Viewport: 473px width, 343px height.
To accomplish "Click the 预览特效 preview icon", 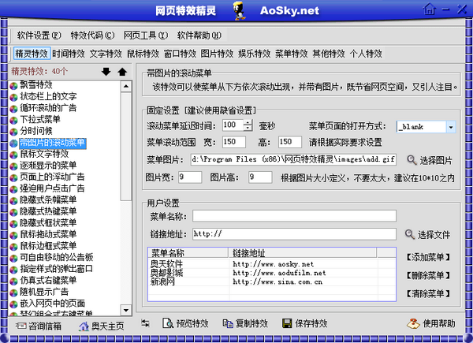I will [x=167, y=323].
